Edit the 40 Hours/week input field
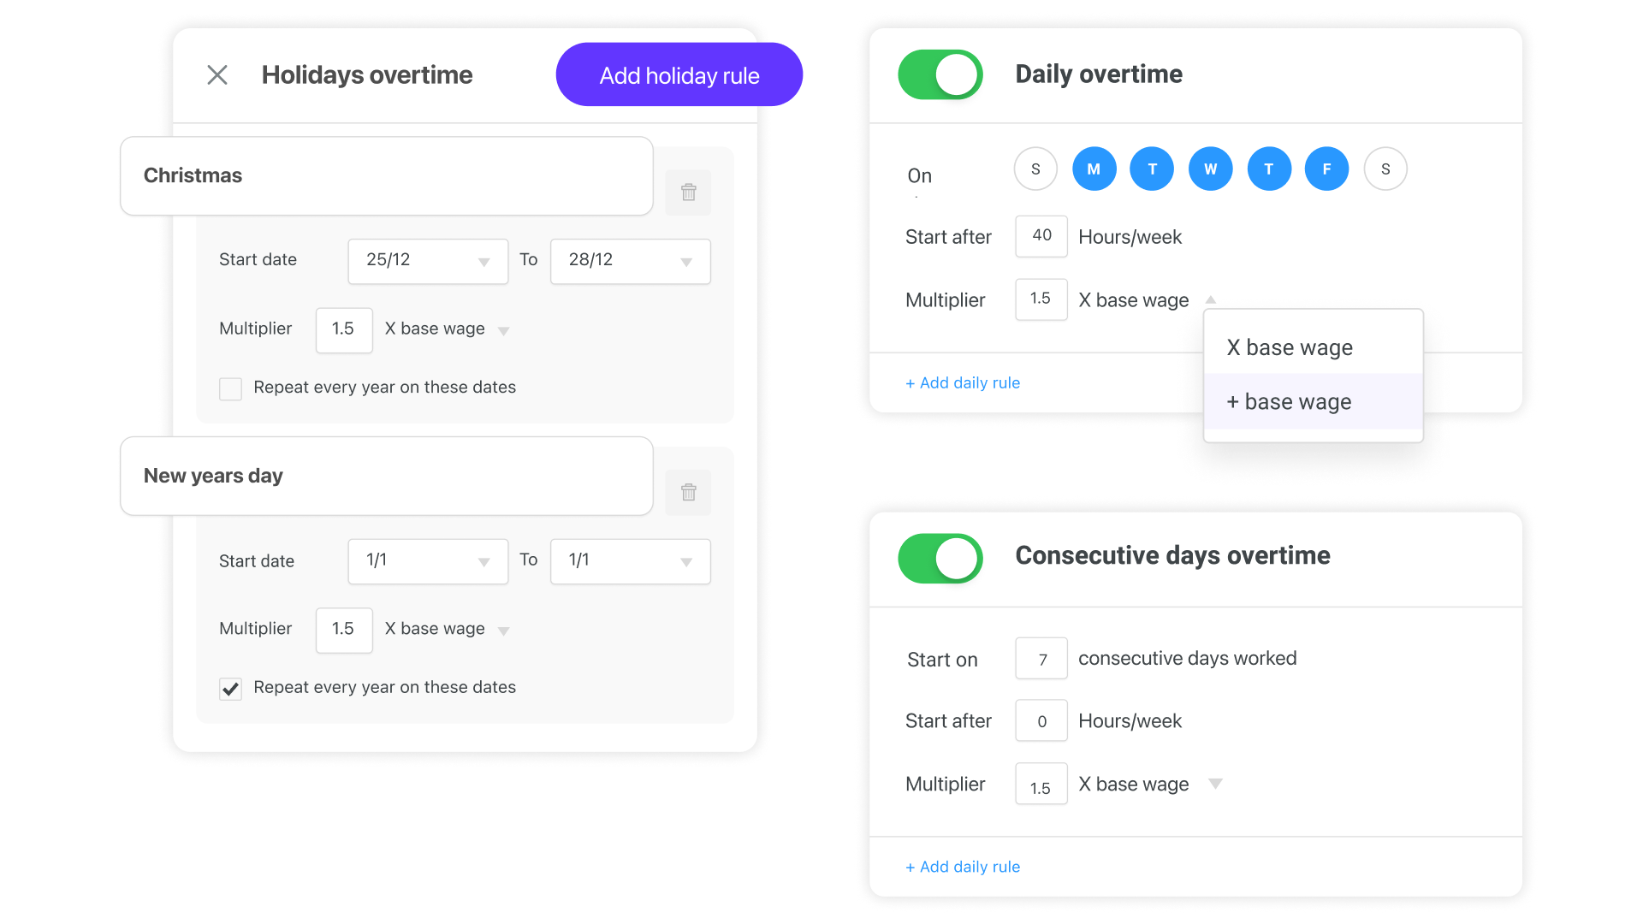The height and width of the screenshot is (924, 1643). point(1041,236)
